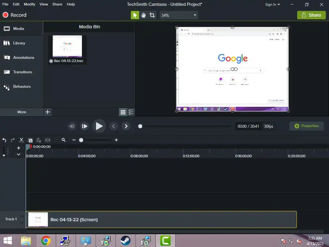329x247 pixels.
Task: Open the Properties panel
Action: pyautogui.click(x=307, y=126)
